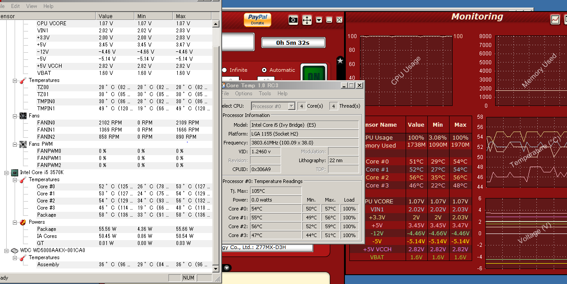Click thermometer icon above the Assembly row

click(23, 257)
